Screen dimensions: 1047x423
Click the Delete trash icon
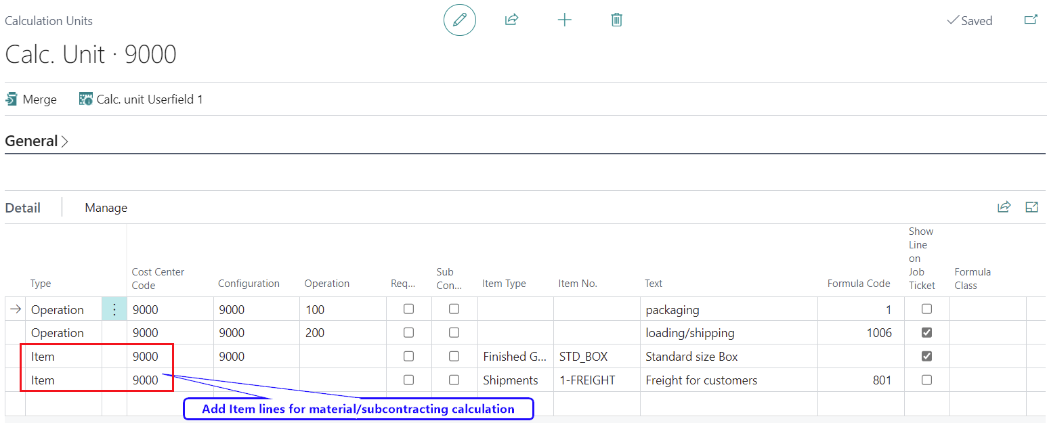[x=616, y=20]
